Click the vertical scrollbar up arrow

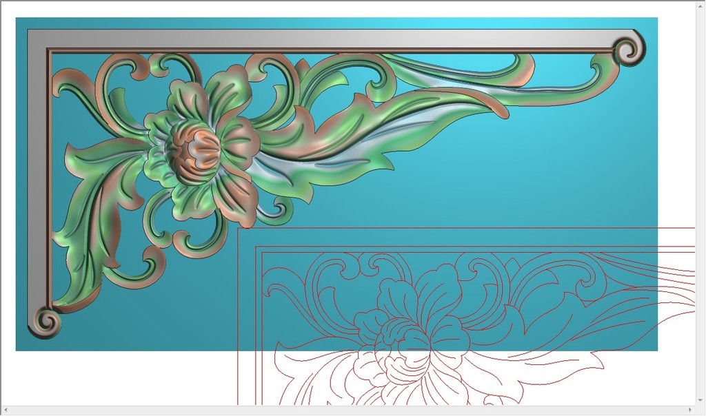700,6
